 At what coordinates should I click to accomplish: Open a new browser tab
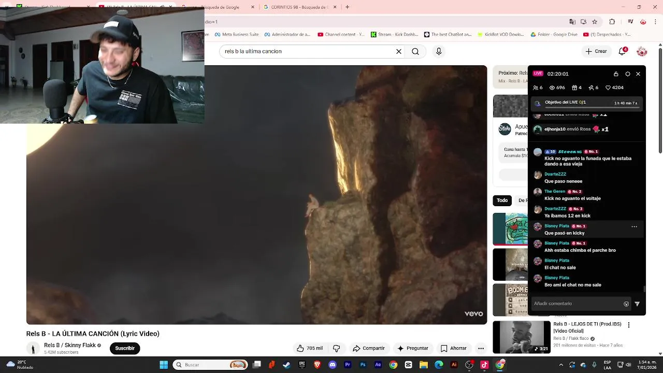point(347,7)
